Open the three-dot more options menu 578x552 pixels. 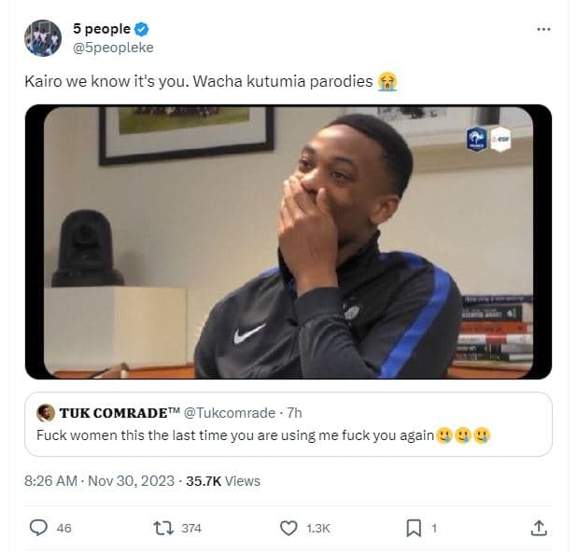click(543, 30)
